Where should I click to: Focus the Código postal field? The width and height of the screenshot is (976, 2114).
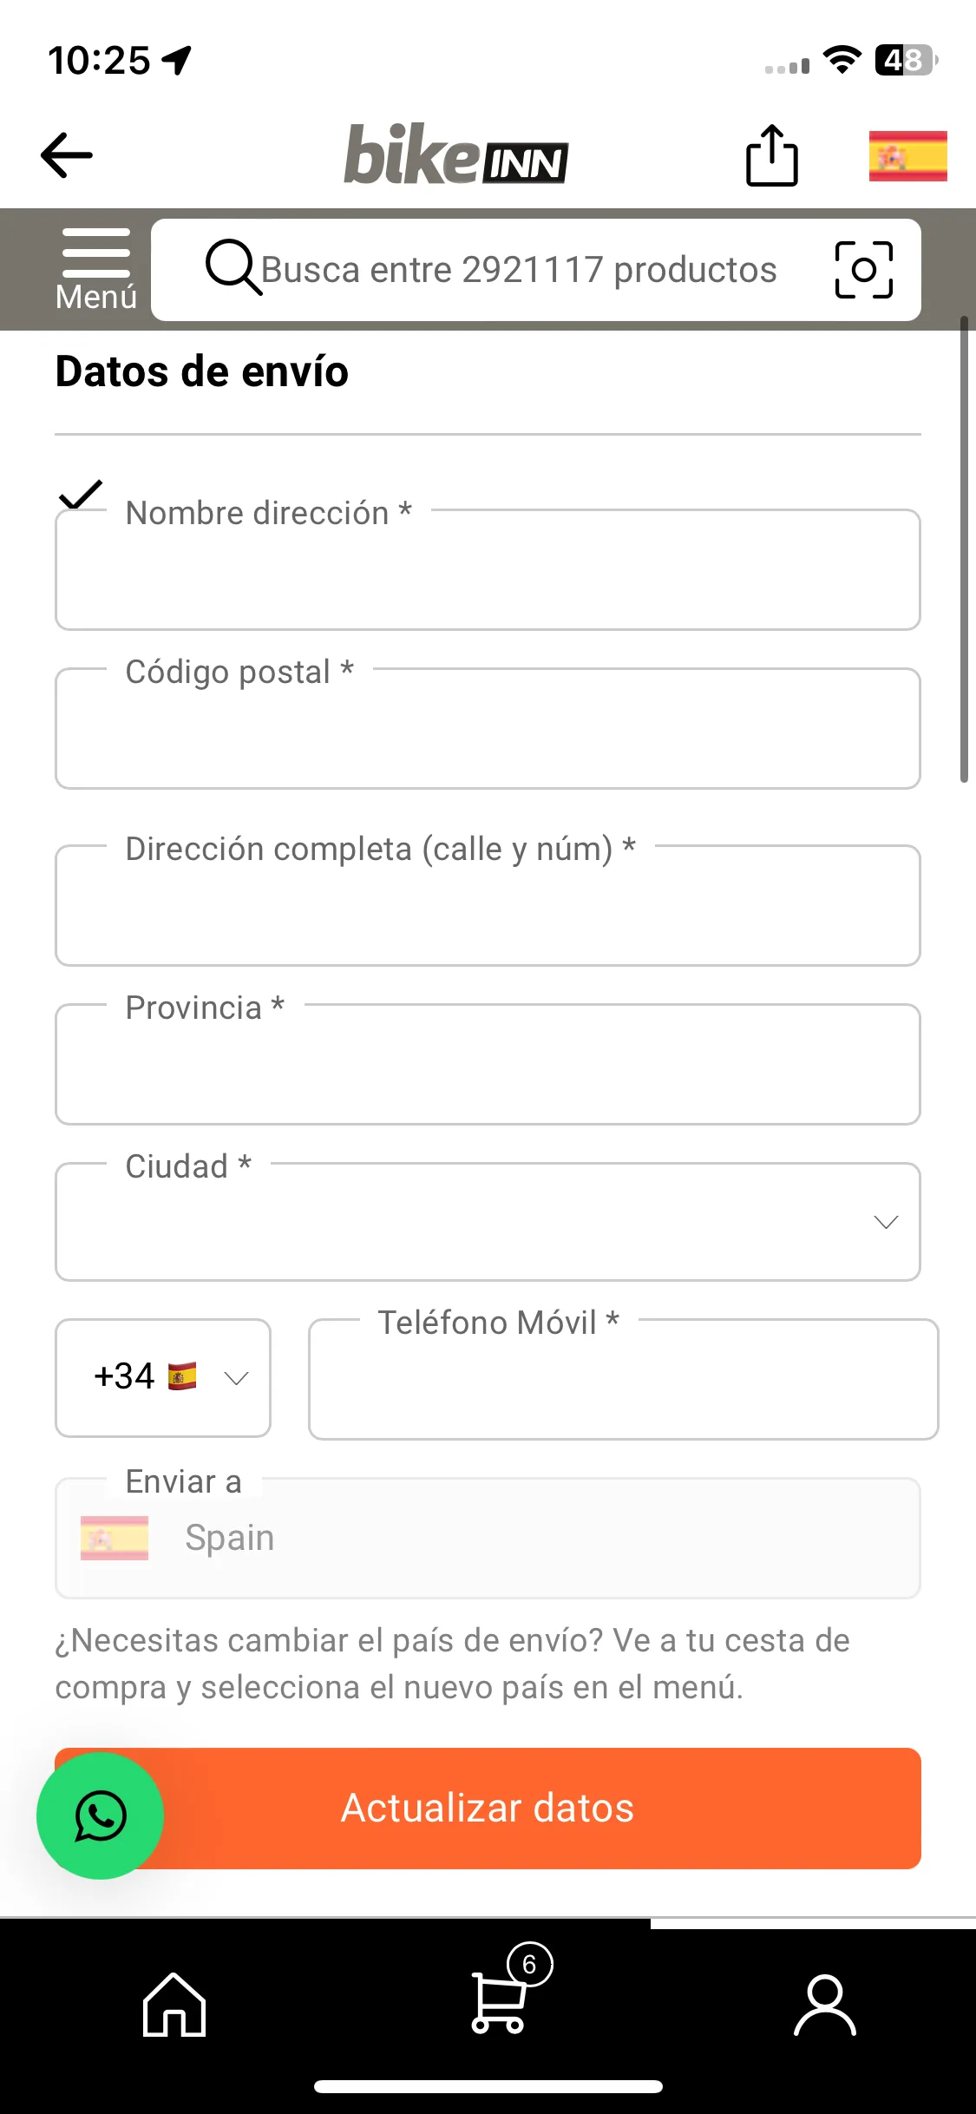point(488,728)
